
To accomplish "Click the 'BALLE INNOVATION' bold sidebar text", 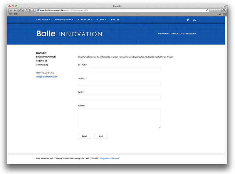I will (46, 57).
